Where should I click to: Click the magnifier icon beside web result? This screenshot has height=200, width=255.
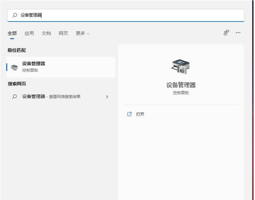click(x=14, y=97)
